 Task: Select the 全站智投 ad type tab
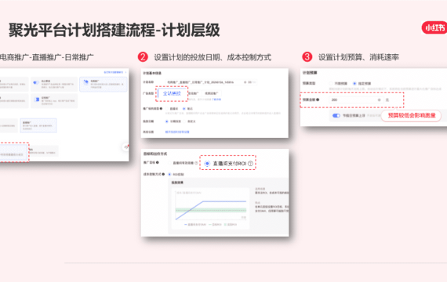coord(172,93)
